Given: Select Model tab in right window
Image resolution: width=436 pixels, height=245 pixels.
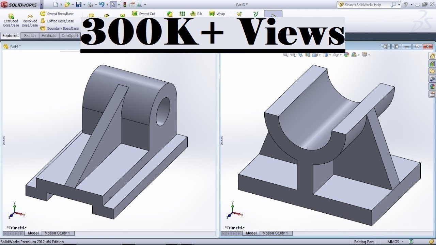Looking at the screenshot, I should click(x=251, y=233).
